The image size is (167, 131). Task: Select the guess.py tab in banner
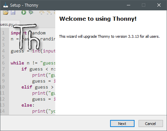pyautogui.click(x=7, y=24)
